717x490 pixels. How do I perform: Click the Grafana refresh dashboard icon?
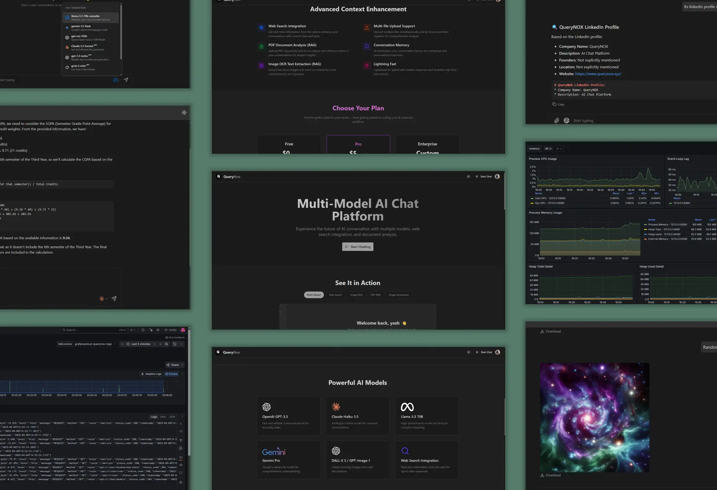[175, 344]
